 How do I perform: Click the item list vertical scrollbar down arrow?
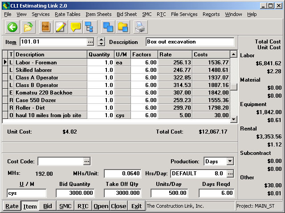233,119
